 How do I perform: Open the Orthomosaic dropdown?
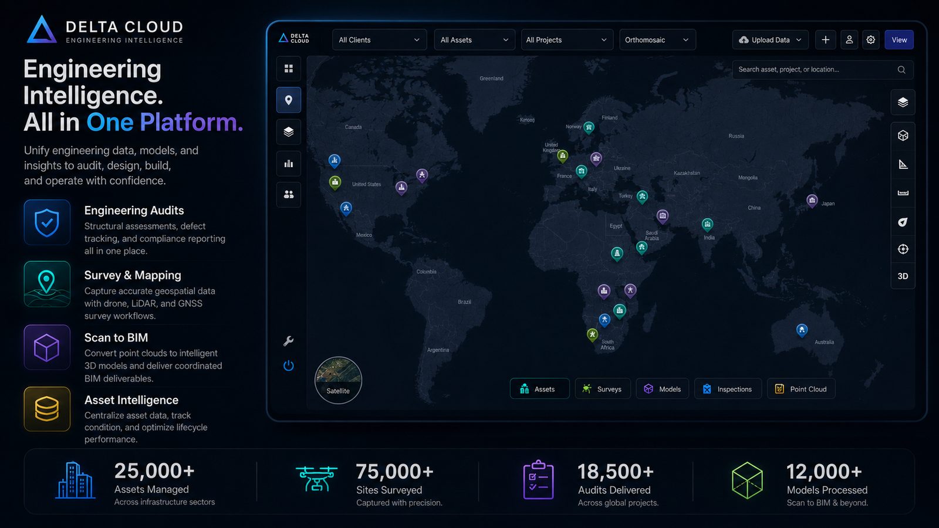point(657,40)
